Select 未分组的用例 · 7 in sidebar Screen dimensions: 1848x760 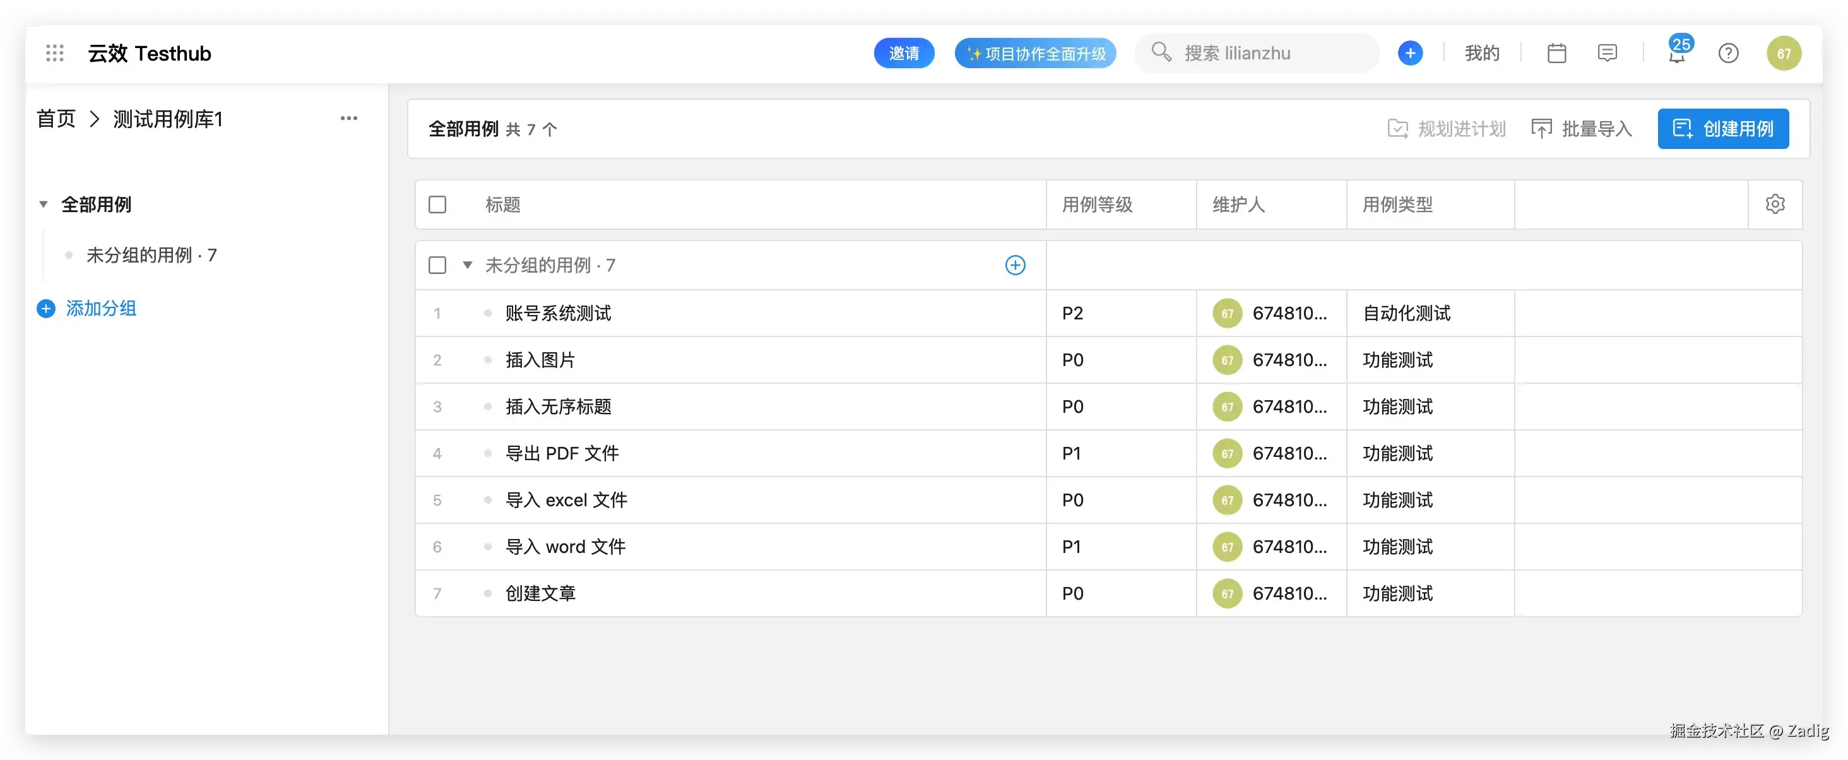coord(151,255)
